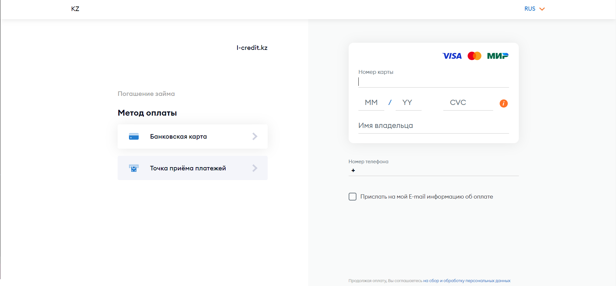
Task: Select Банковская карта payment method
Action: coord(192,136)
